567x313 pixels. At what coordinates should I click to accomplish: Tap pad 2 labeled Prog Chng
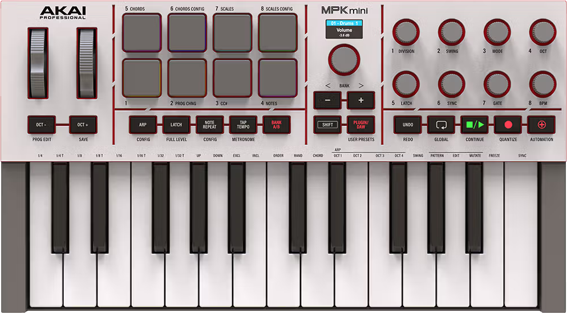coord(187,78)
